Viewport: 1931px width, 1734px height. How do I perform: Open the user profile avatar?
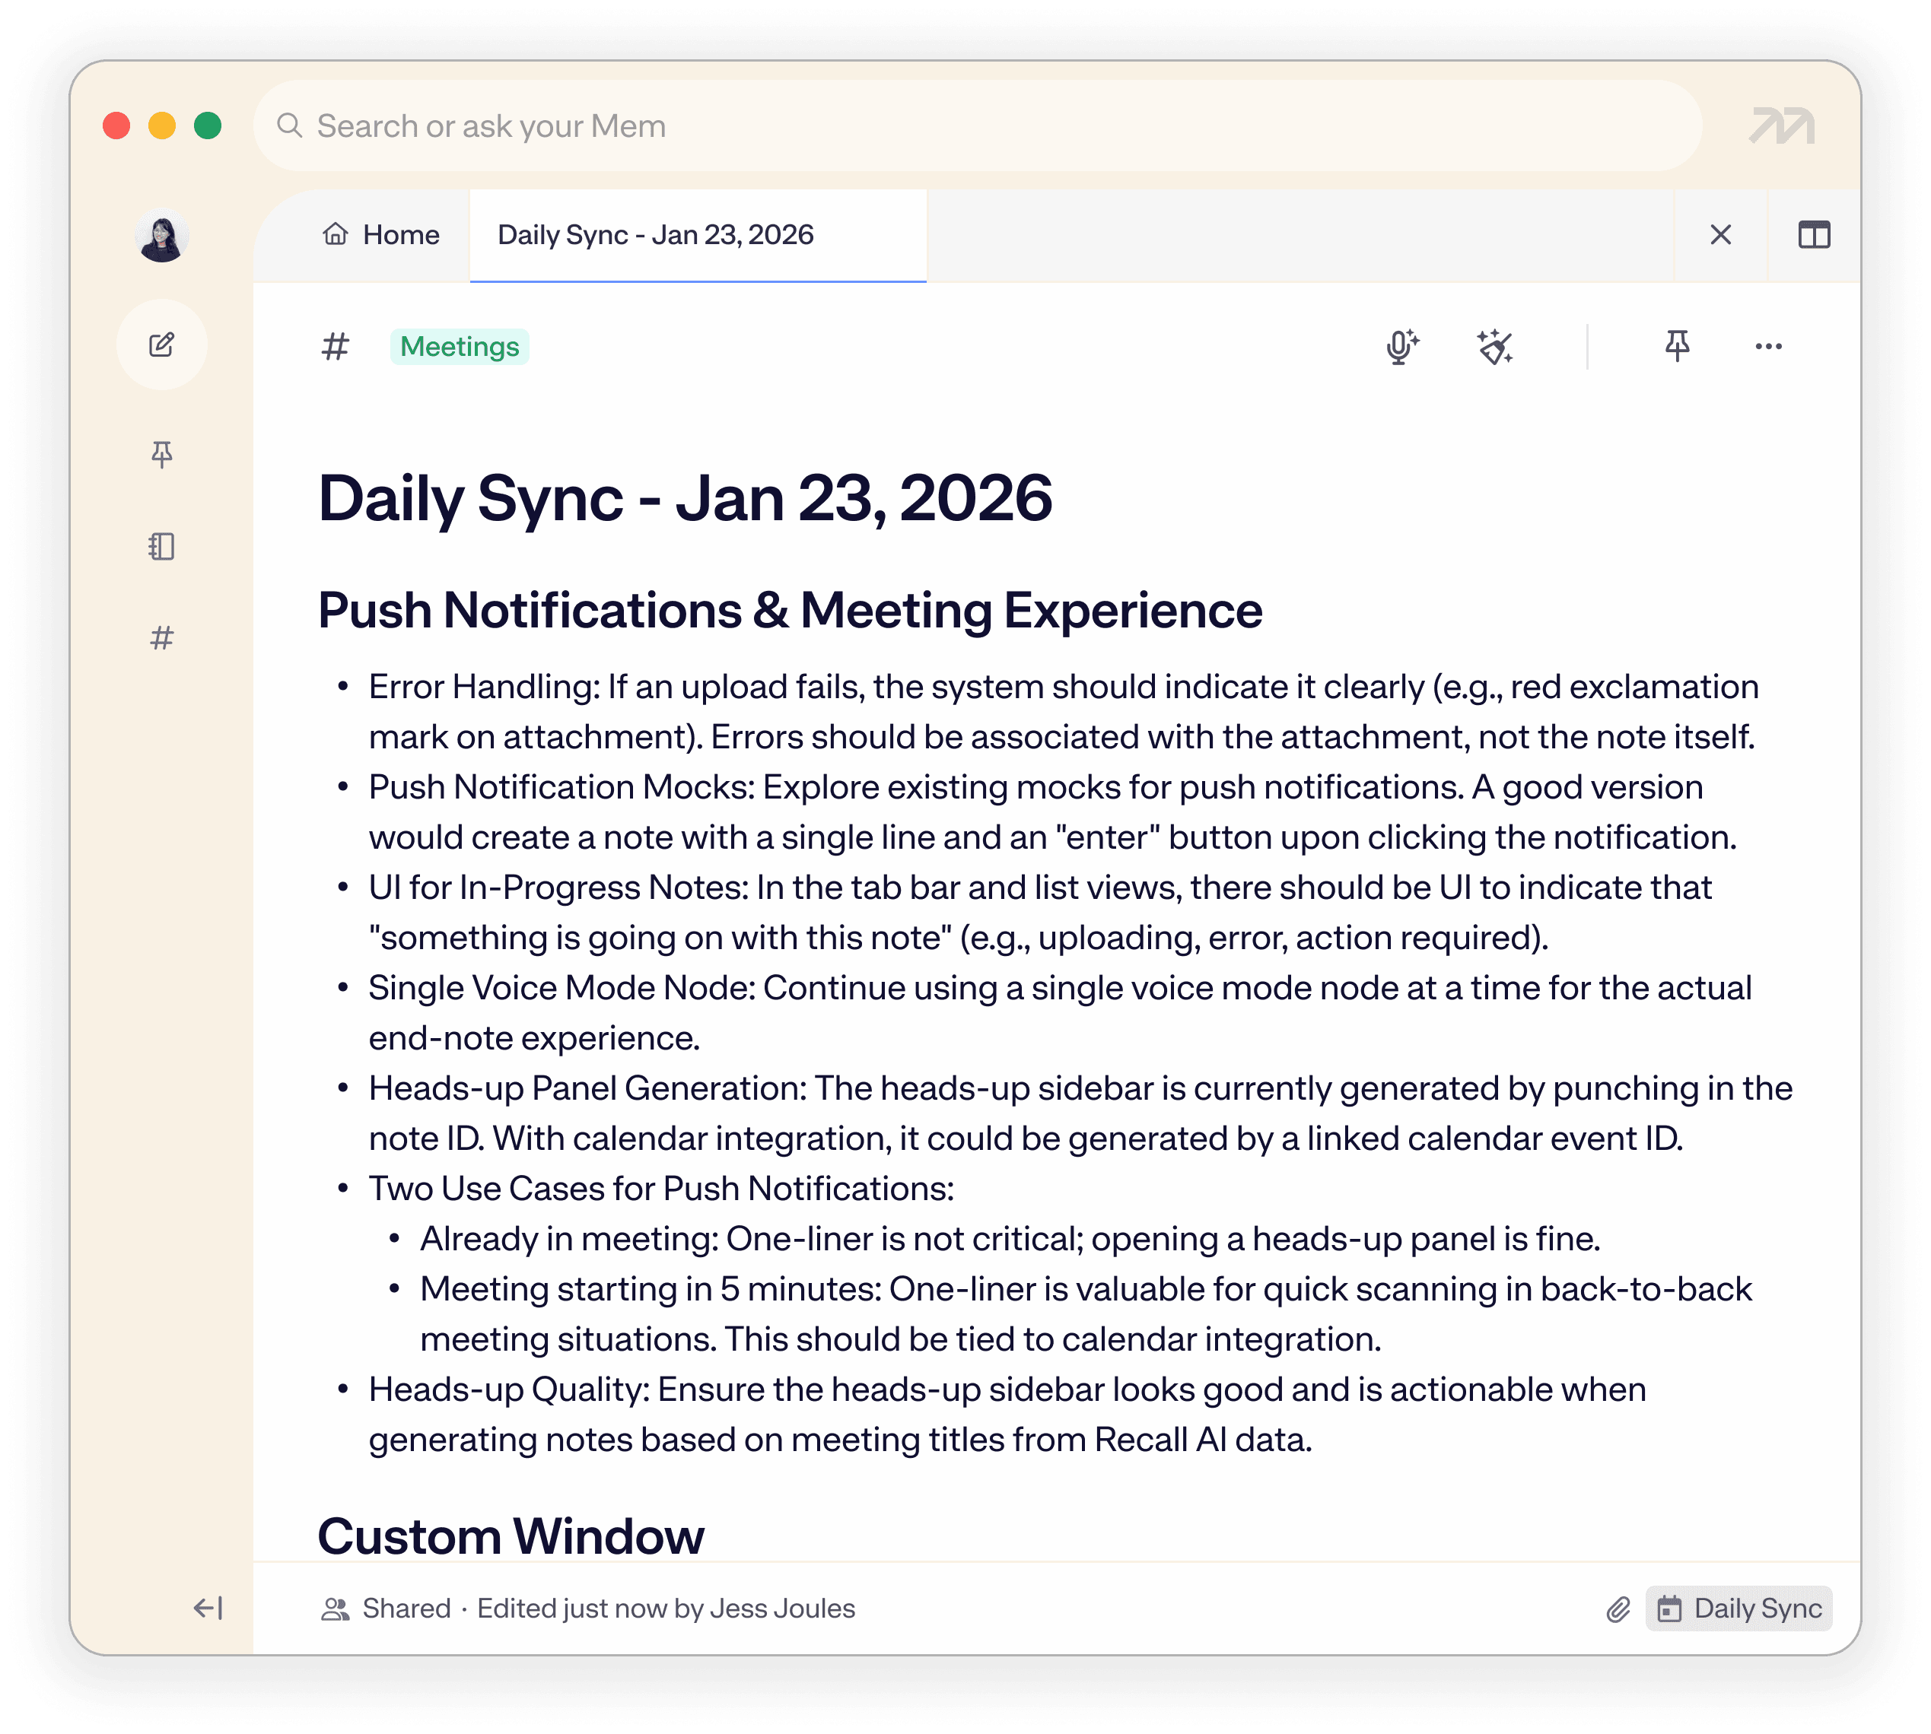tap(162, 237)
